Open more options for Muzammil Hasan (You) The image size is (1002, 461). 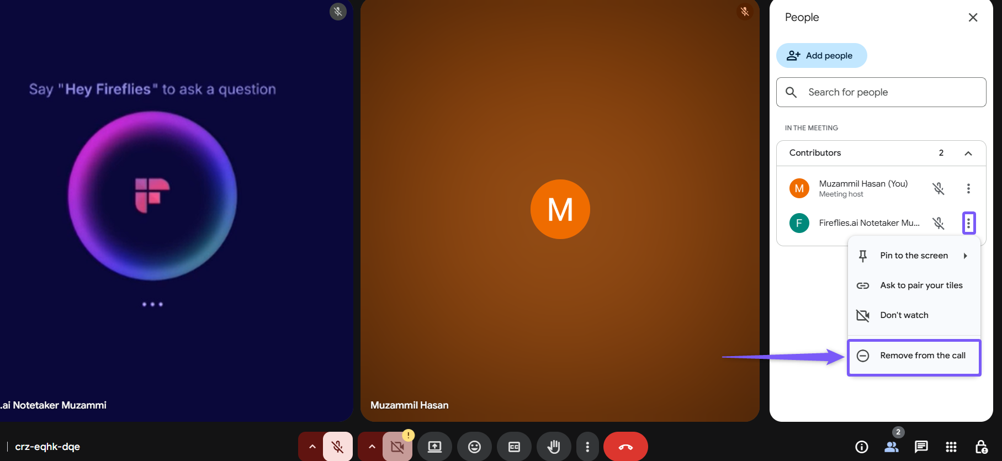pyautogui.click(x=968, y=189)
